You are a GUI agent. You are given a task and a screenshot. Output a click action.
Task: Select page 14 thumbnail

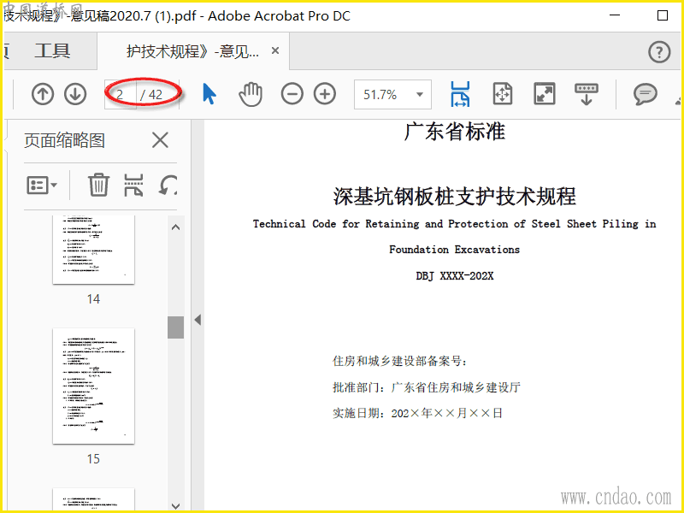pos(93,249)
